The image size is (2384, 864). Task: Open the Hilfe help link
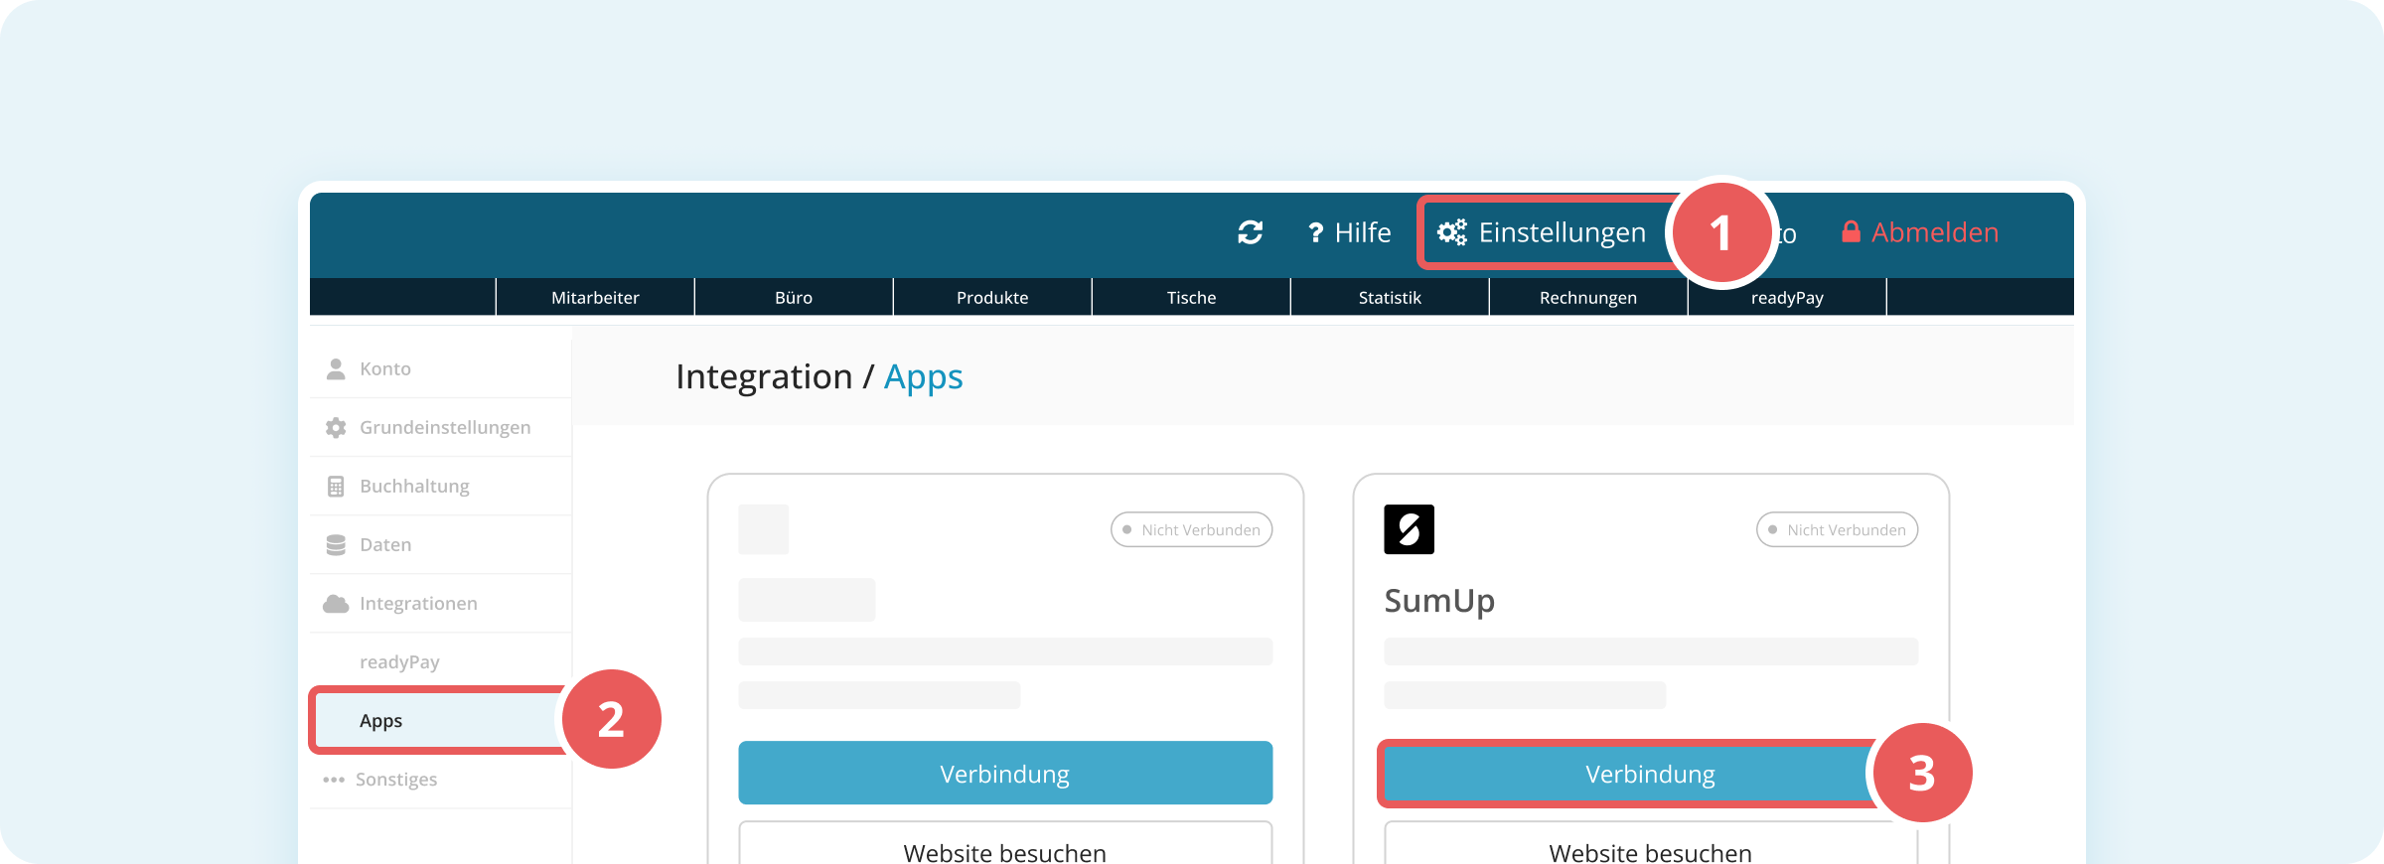tap(1349, 232)
